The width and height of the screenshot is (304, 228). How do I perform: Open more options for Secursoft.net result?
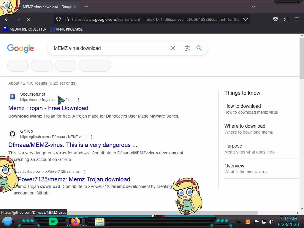click(78, 100)
